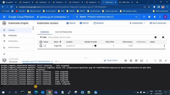Viewport: 170px width, 95px height.
Task: Sort by the Name column header
Action: coord(57,42)
